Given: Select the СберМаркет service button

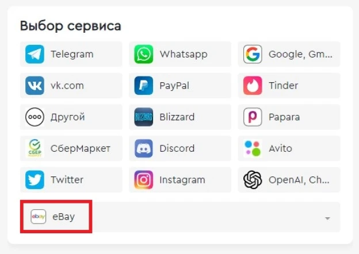Looking at the screenshot, I should tap(71, 148).
